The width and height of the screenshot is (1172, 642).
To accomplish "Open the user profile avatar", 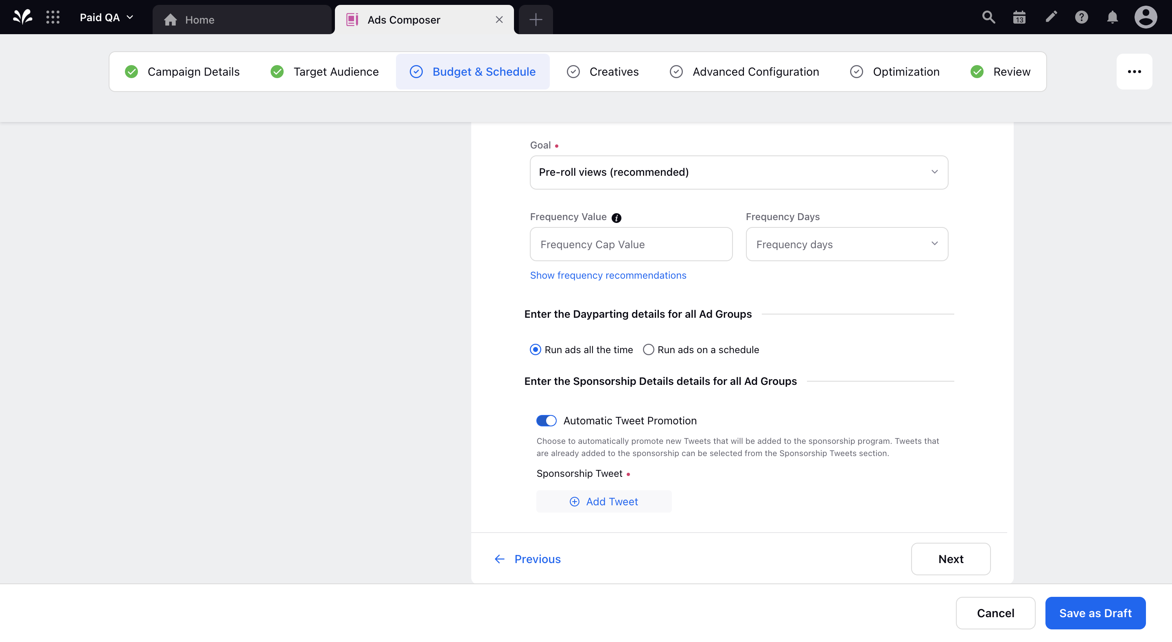I will 1145,17.
